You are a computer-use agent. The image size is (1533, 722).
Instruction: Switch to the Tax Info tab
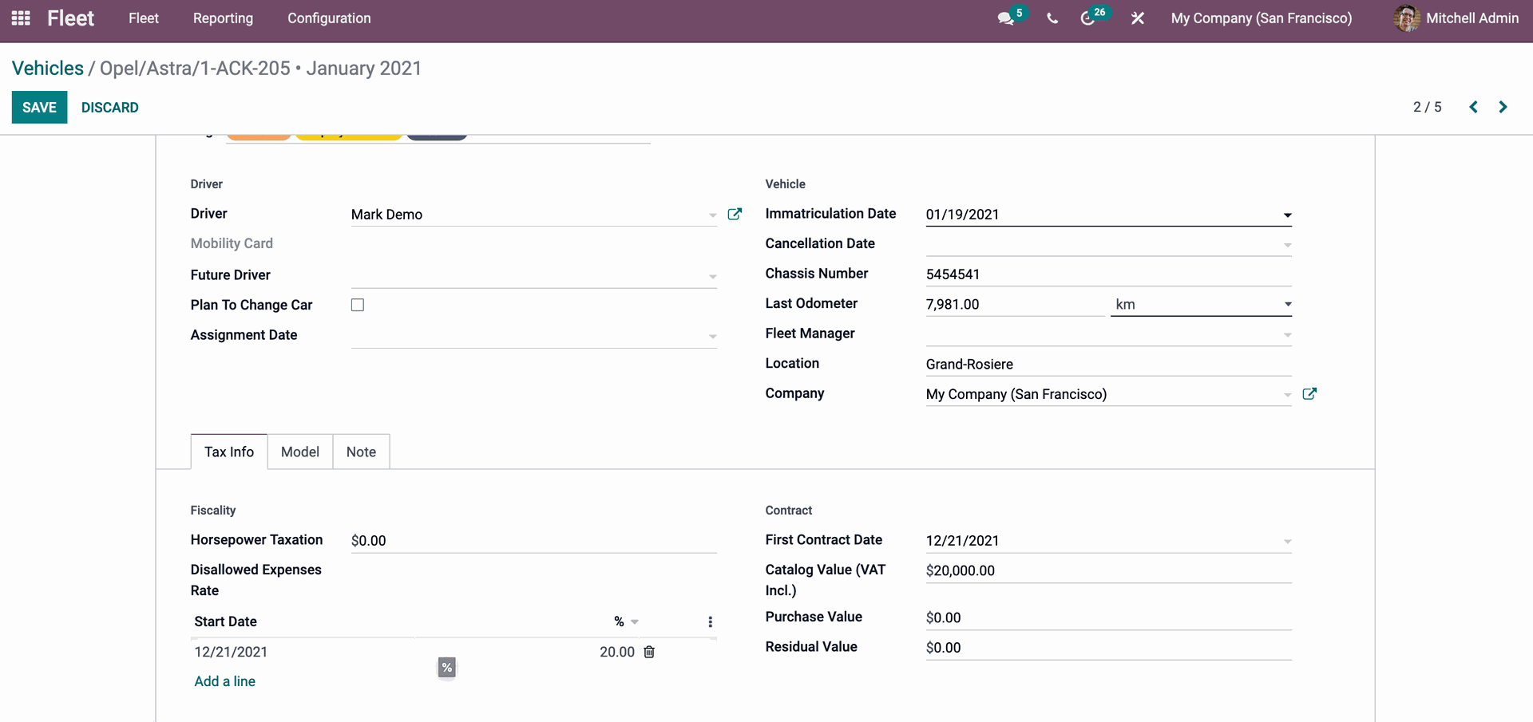click(229, 452)
